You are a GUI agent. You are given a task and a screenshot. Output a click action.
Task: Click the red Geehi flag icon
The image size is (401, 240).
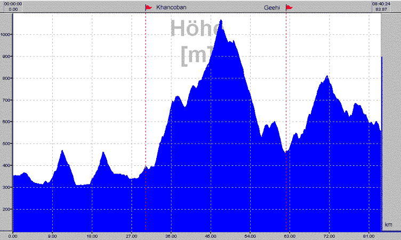[289, 7]
